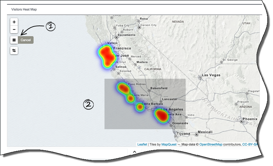
Task: Open the CC-BY-SA license link
Action: (251, 144)
